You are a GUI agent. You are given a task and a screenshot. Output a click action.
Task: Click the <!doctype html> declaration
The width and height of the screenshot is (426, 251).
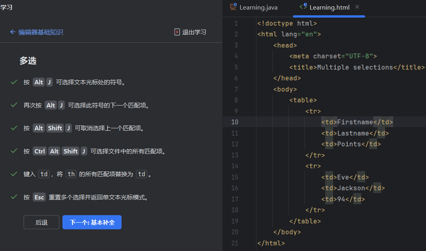[287, 23]
